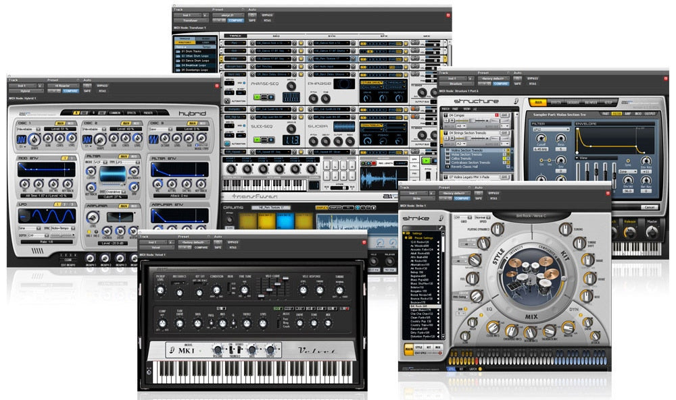
Task: Open the Effects tab in Hybrid
Action: coord(132,113)
